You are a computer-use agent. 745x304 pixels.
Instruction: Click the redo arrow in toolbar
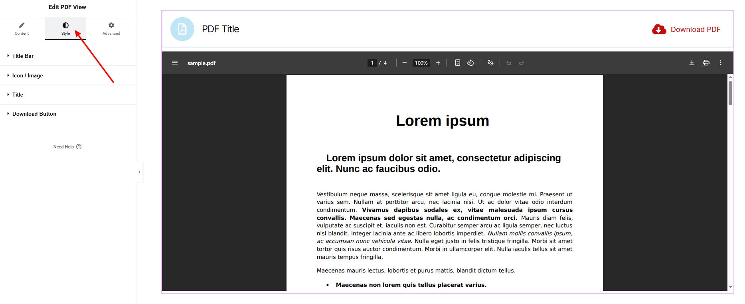point(522,63)
